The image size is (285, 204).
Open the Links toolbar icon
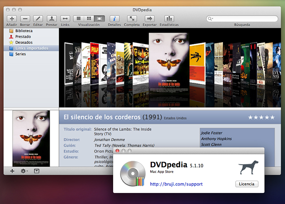tap(65, 19)
